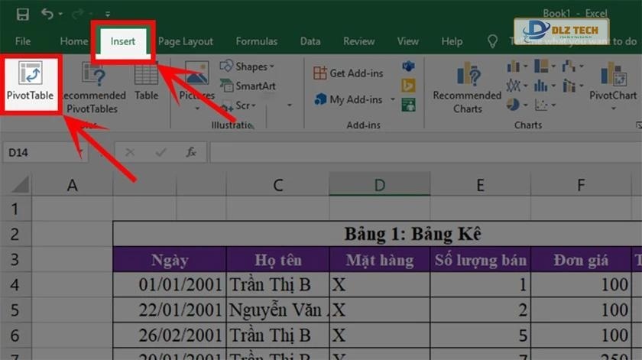The image size is (642, 360).
Task: Click the 'Ngày' header cell
Action: 170,259
